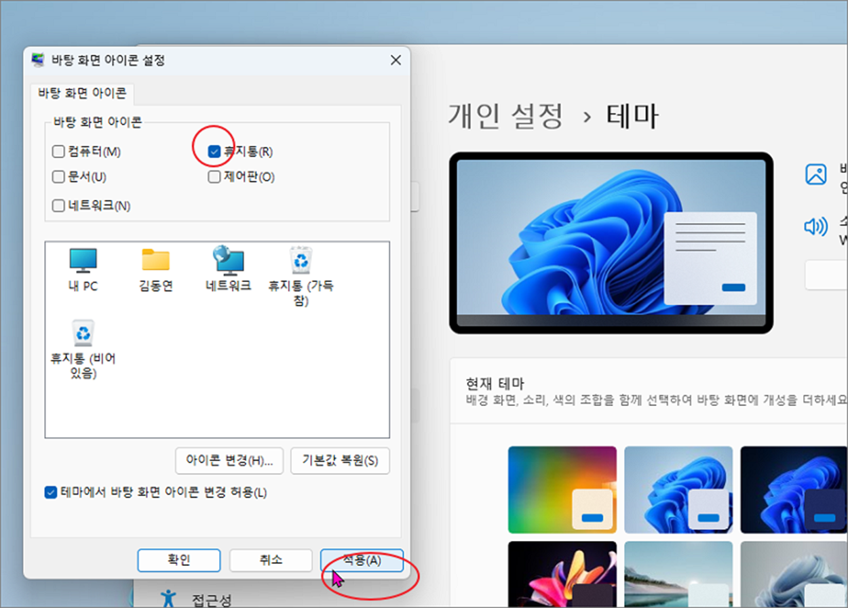Confirm with the 확인 button
848x608 pixels.
coord(179,561)
